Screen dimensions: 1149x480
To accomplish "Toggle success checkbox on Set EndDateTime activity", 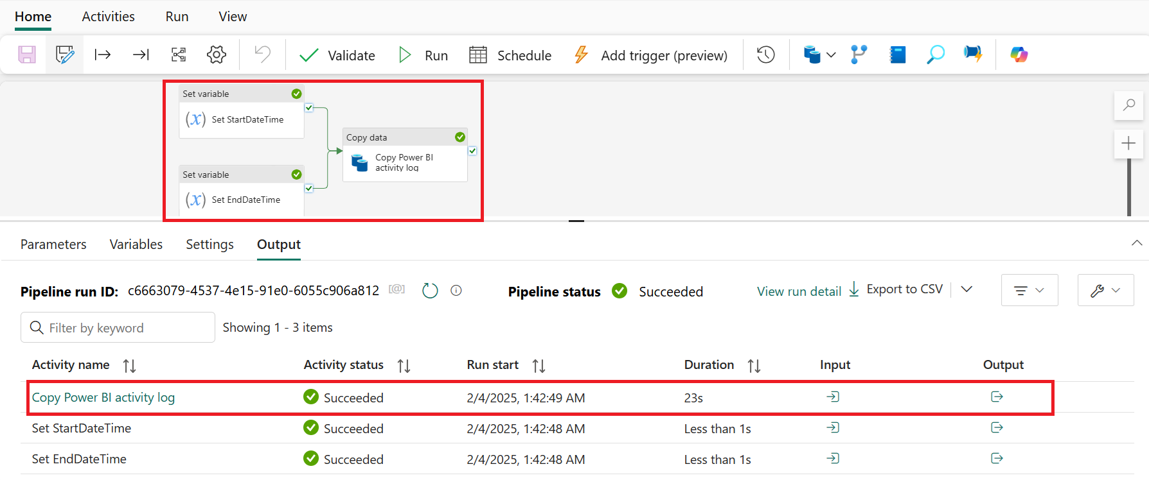I will point(309,189).
